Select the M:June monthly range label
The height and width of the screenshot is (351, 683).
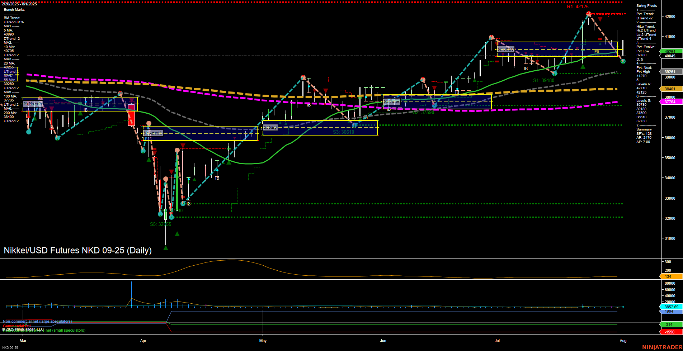pos(391,101)
